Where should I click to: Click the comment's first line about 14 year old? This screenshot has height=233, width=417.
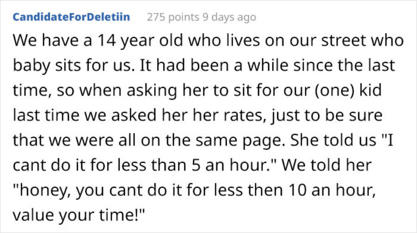click(208, 41)
